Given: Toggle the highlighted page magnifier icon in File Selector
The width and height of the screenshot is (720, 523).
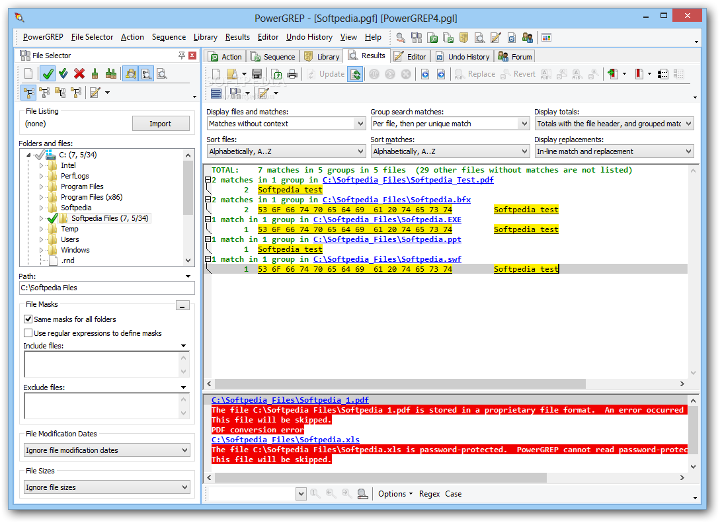Looking at the screenshot, I should click(x=147, y=73).
